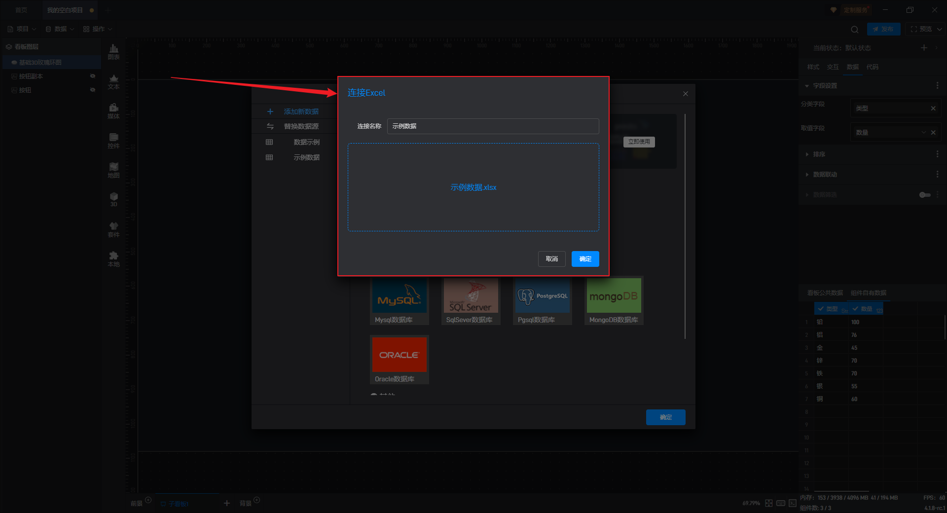The width and height of the screenshot is (947, 513).
Task: Click the 示例数据.xlsx upload area
Action: (x=473, y=187)
